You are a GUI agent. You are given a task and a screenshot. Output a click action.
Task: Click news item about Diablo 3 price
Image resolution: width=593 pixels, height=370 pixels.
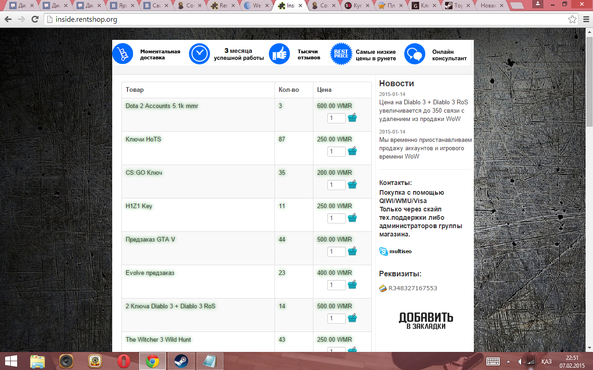[424, 110]
